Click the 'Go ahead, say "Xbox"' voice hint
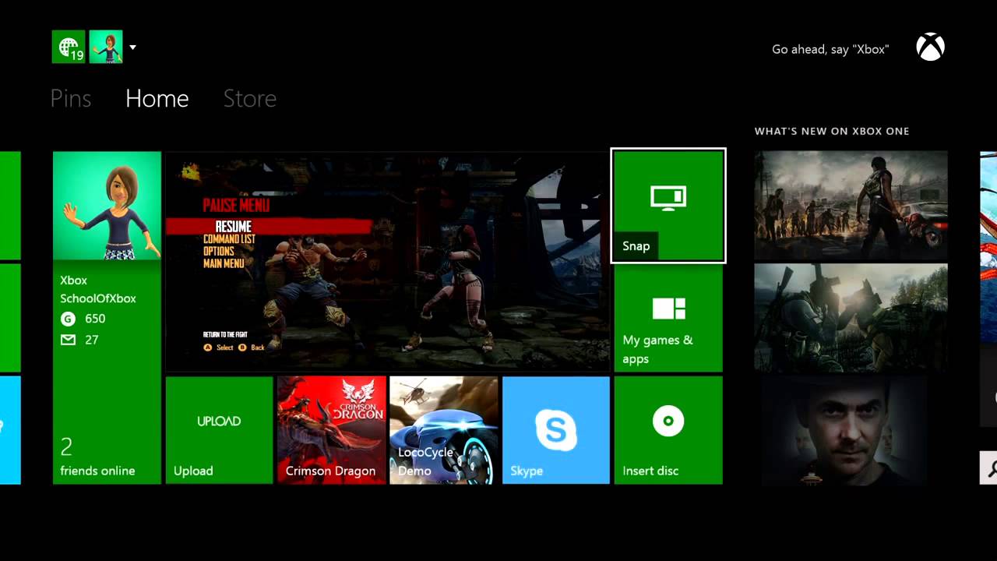This screenshot has width=997, height=561. coord(830,49)
